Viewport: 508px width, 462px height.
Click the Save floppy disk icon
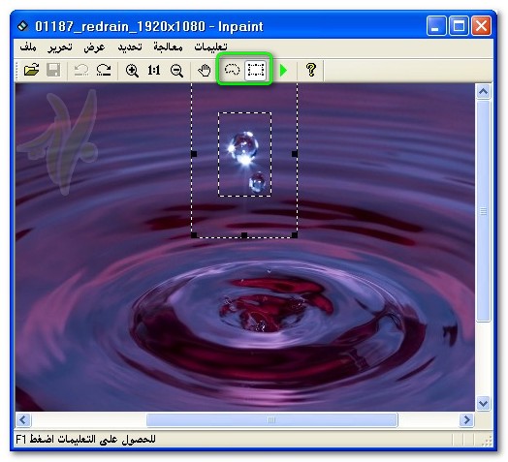(x=53, y=70)
